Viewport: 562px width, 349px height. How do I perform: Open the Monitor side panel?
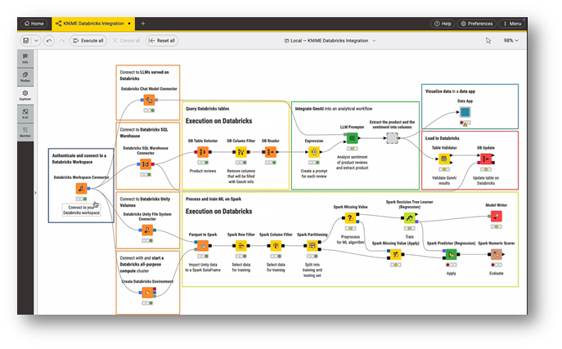coord(25,132)
